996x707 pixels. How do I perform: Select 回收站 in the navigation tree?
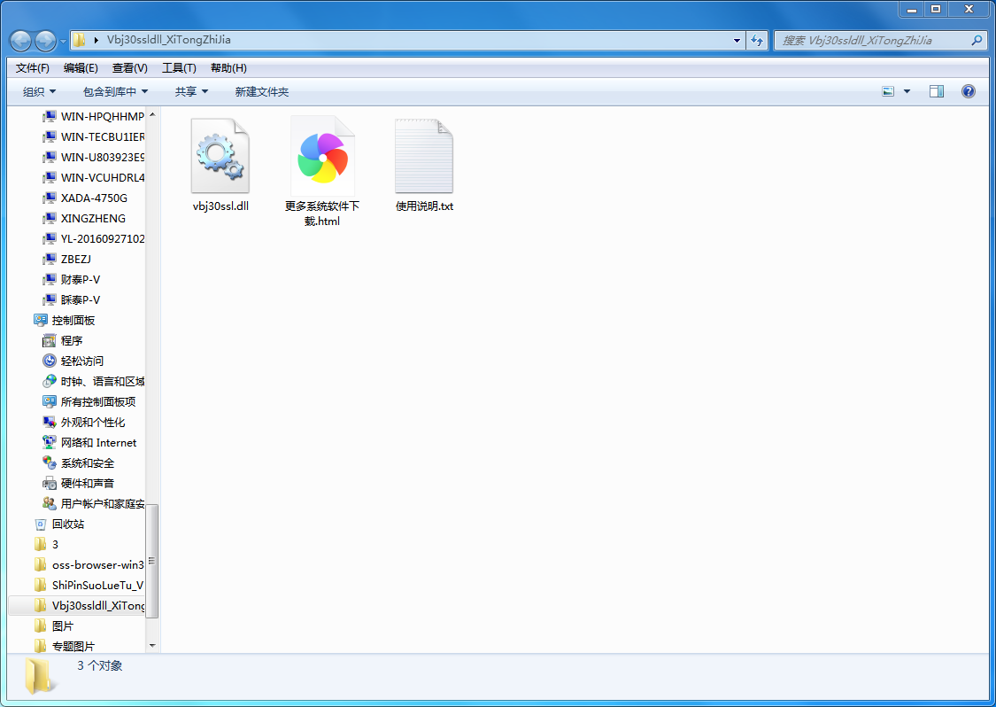coord(59,524)
